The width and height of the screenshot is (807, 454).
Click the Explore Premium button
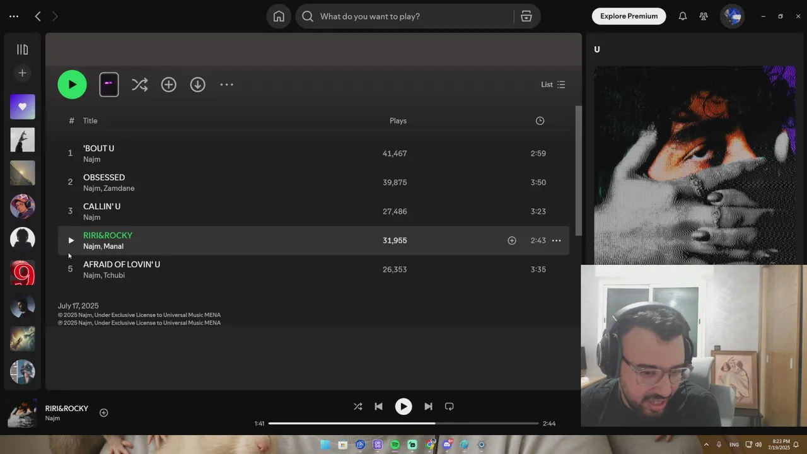pyautogui.click(x=629, y=16)
